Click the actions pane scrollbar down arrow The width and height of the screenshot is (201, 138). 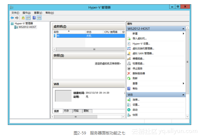click(187, 117)
